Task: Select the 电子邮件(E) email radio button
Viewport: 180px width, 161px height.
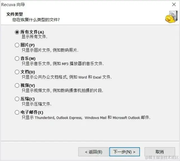Action: (17, 112)
